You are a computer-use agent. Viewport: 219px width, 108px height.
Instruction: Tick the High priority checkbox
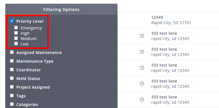16,33
